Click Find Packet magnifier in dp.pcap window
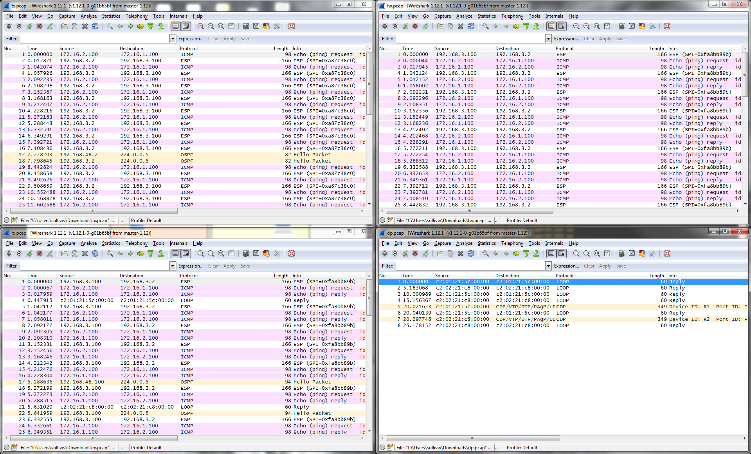This screenshot has height=454, width=751. 486,253
